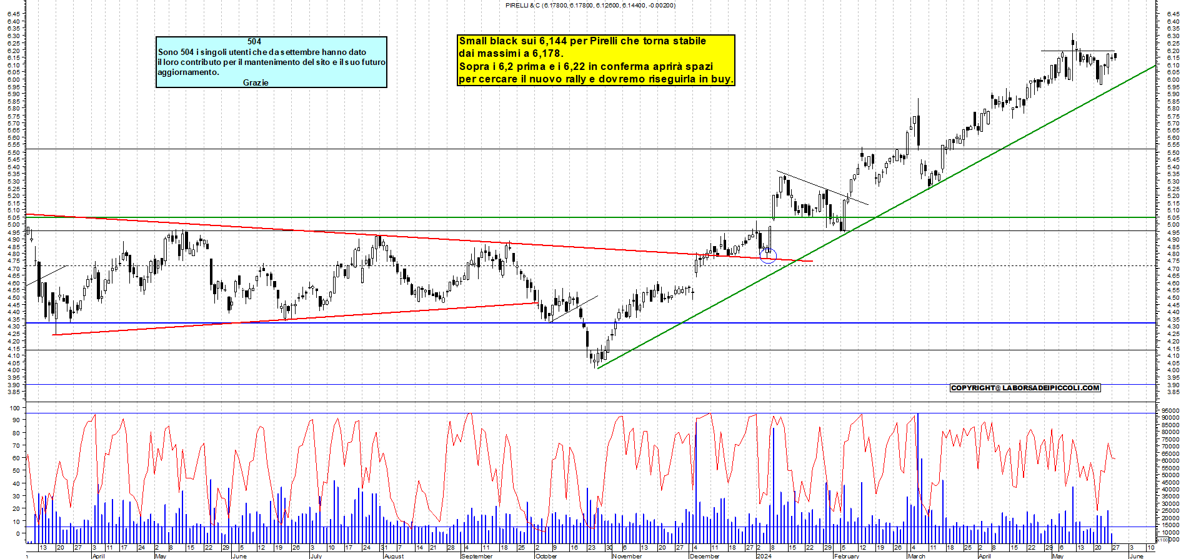This screenshot has width=1181, height=559.
Task: Click the 'August' month label
Action: click(x=394, y=556)
